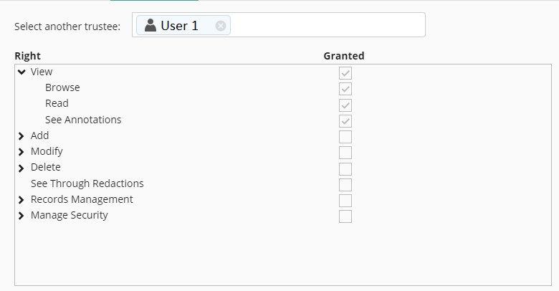Toggle the Read granted checkbox

point(345,105)
